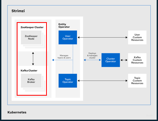This screenshot has width=158, height=121.
Task: Click the Kafka Cluster heading
Action: [x=29, y=70]
